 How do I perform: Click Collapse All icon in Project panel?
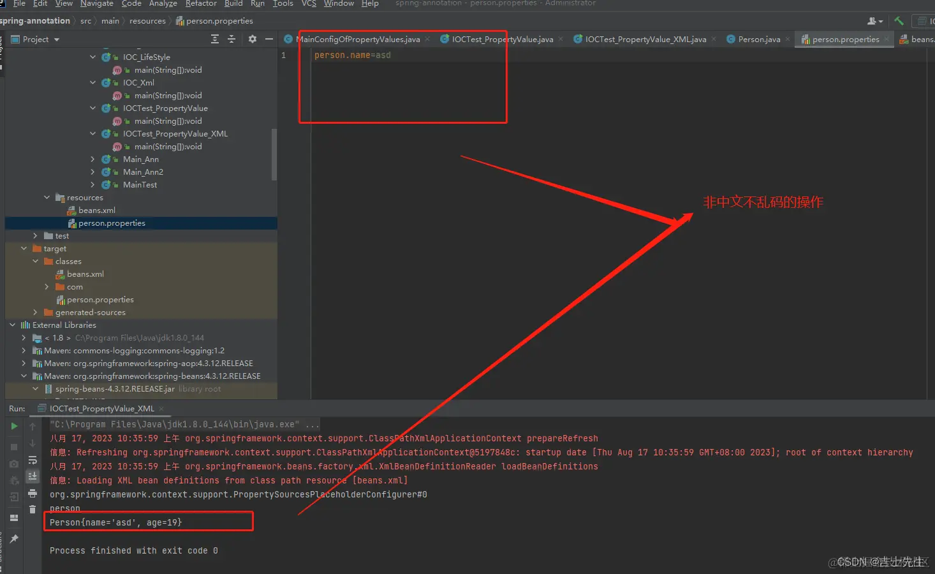click(x=232, y=40)
